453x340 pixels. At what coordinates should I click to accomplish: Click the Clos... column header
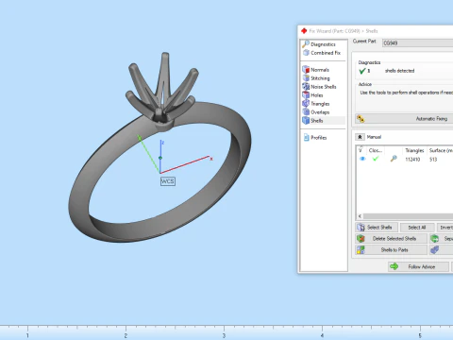tap(376, 150)
